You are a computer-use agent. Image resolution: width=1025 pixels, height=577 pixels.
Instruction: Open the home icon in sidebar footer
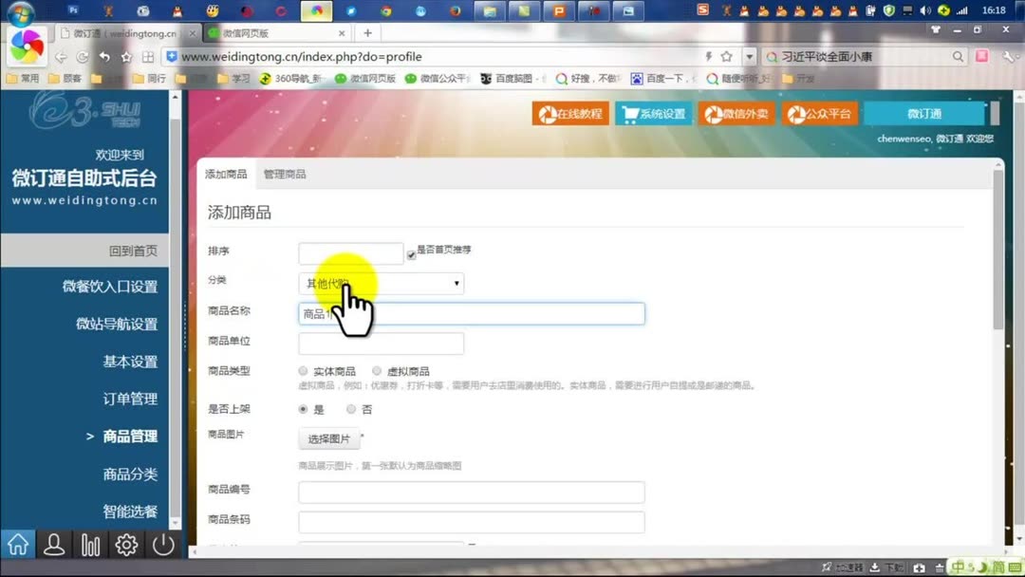(x=17, y=544)
